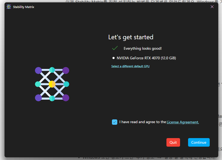
Task: Click the Quit button
Action: tap(173, 142)
